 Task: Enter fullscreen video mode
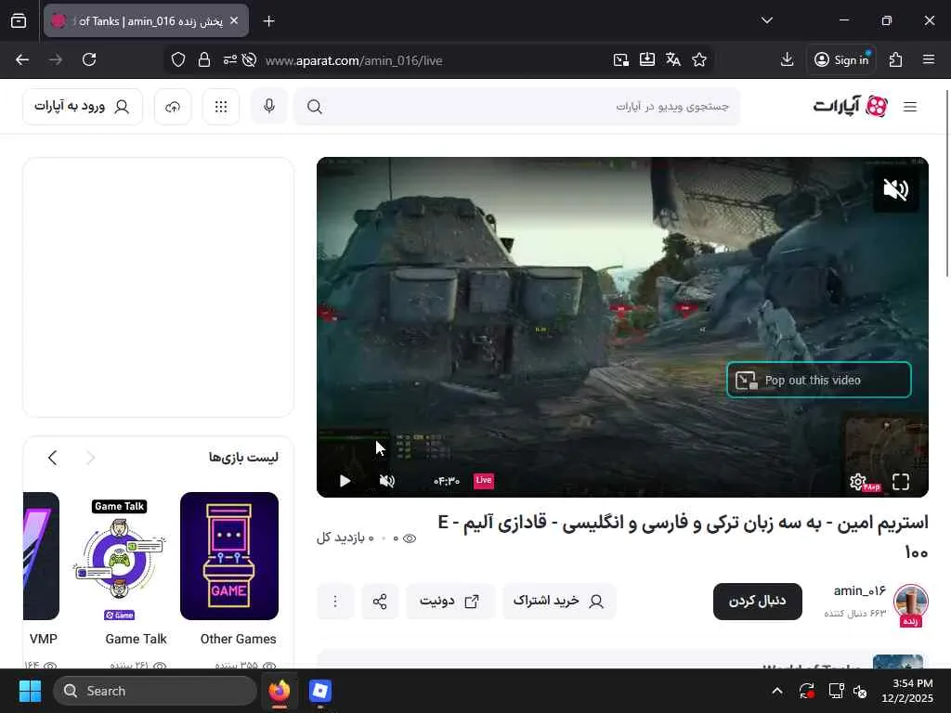tap(901, 482)
